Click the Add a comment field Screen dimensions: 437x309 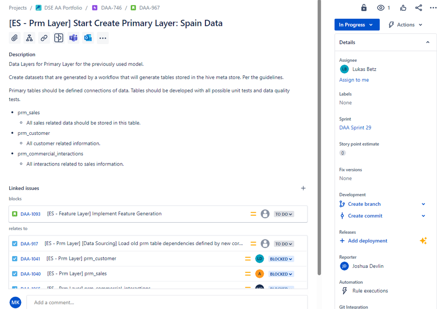pyautogui.click(x=167, y=302)
